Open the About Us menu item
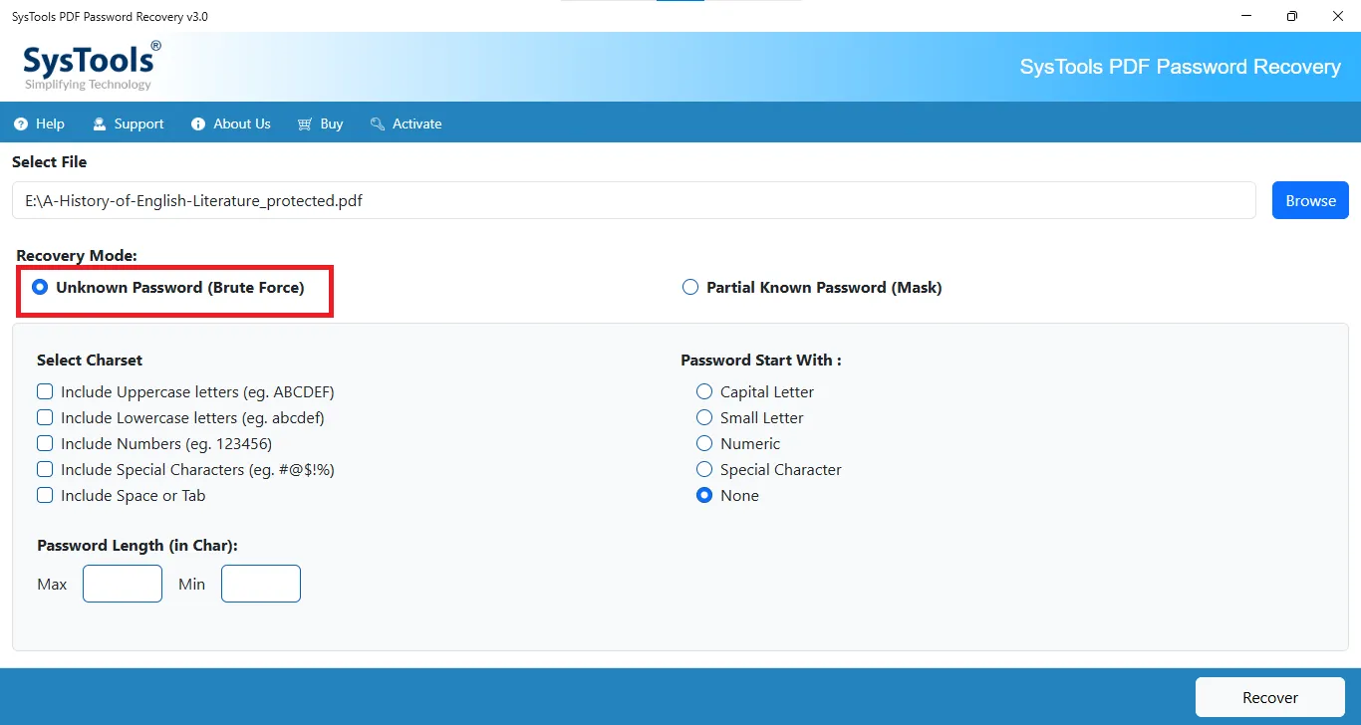The image size is (1361, 725). [230, 124]
